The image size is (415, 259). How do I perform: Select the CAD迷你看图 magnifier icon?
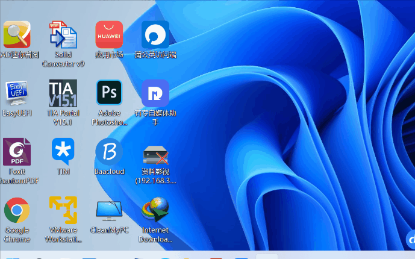17,35
